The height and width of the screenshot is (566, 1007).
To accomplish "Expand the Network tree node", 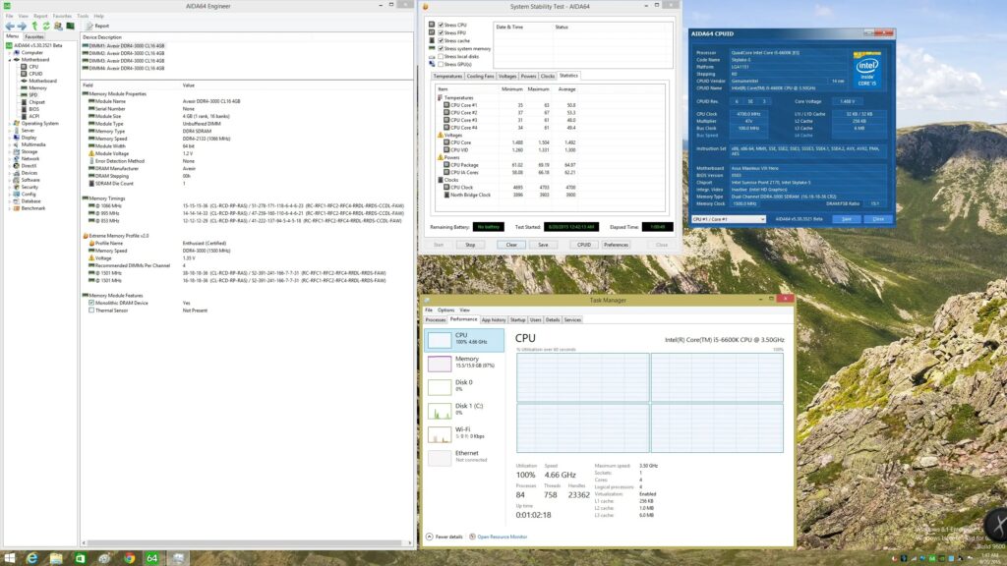I will pyautogui.click(x=9, y=158).
